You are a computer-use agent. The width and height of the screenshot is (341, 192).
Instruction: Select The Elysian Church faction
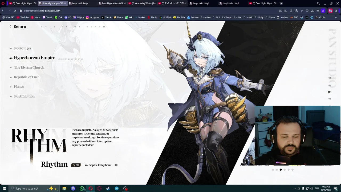[29, 67]
